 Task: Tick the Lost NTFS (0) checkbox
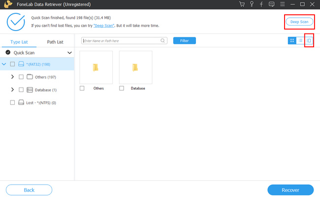(12, 102)
